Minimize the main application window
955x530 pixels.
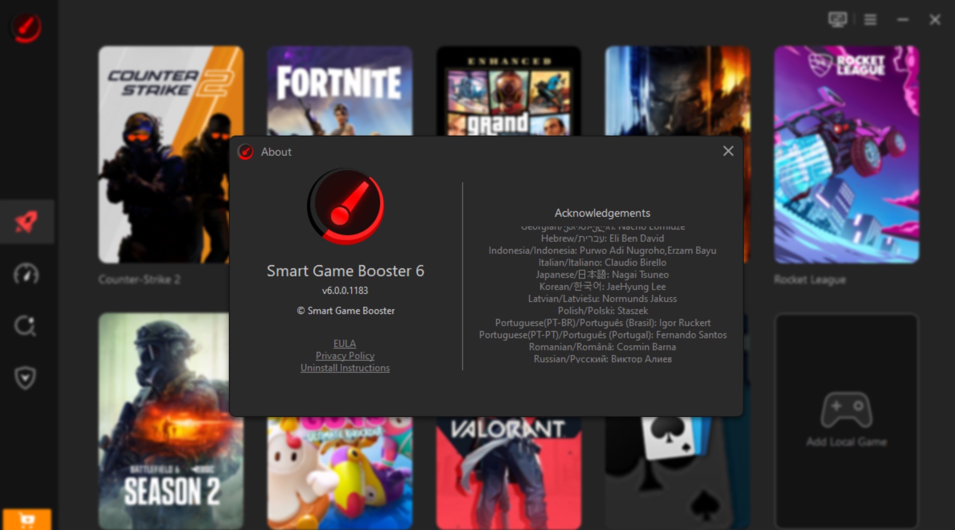(903, 20)
